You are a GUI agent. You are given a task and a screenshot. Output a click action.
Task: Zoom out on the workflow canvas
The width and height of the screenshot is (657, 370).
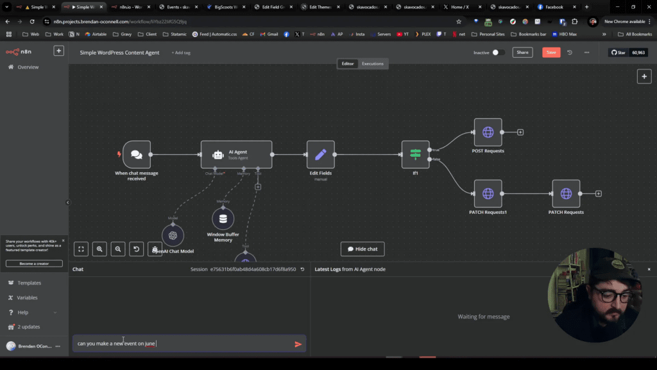coord(117,249)
